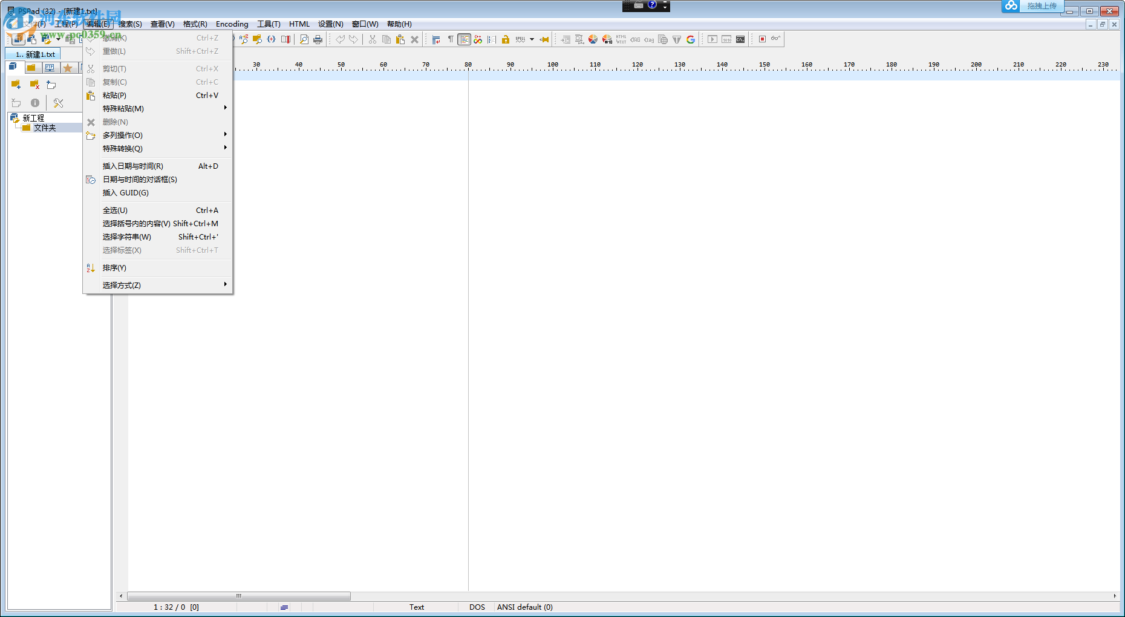Click the add-file icon in the project panel
Viewport: 1125px width, 617px height.
click(51, 85)
